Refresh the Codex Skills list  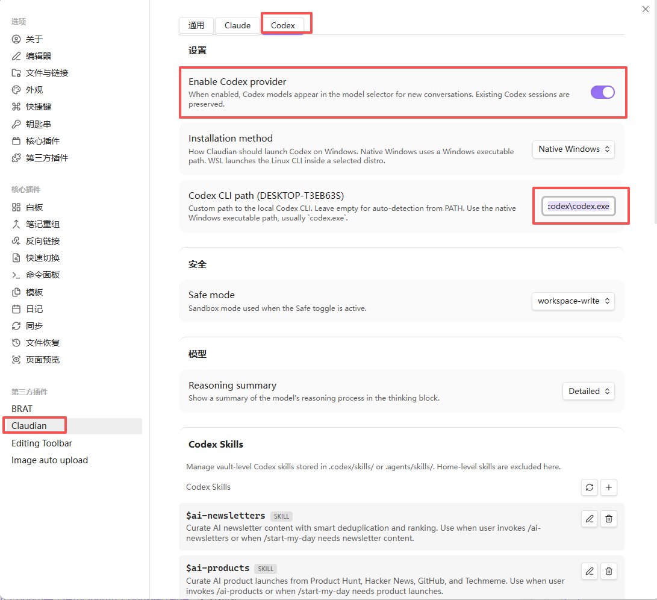click(590, 487)
